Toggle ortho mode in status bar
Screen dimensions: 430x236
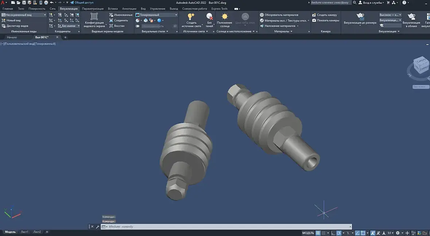coord(333,233)
